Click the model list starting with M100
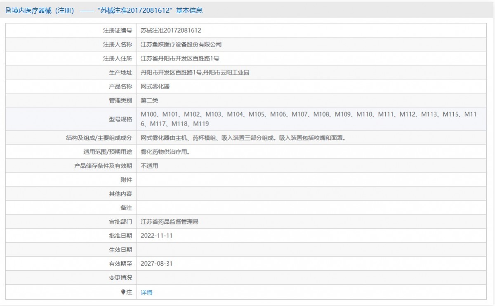 coord(309,119)
